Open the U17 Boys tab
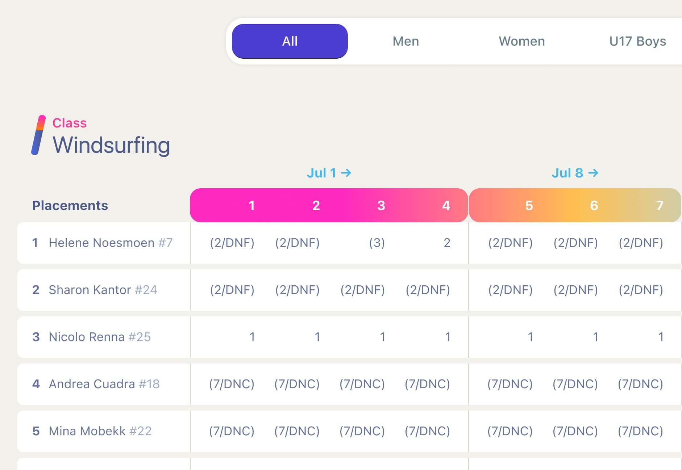 (637, 41)
